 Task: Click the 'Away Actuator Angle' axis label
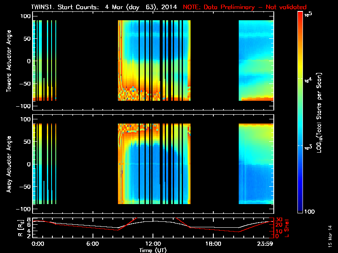pos(8,164)
